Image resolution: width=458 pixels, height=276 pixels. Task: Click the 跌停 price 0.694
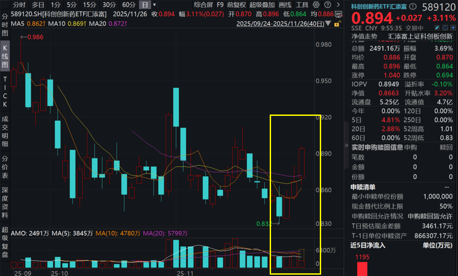(x=444, y=75)
